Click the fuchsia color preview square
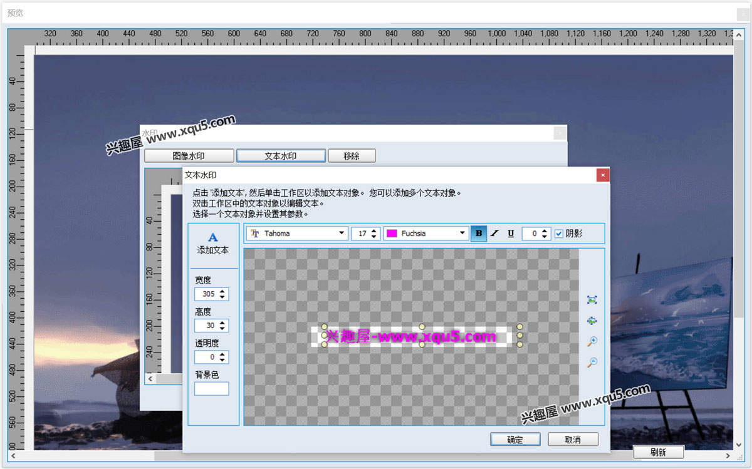 [392, 234]
